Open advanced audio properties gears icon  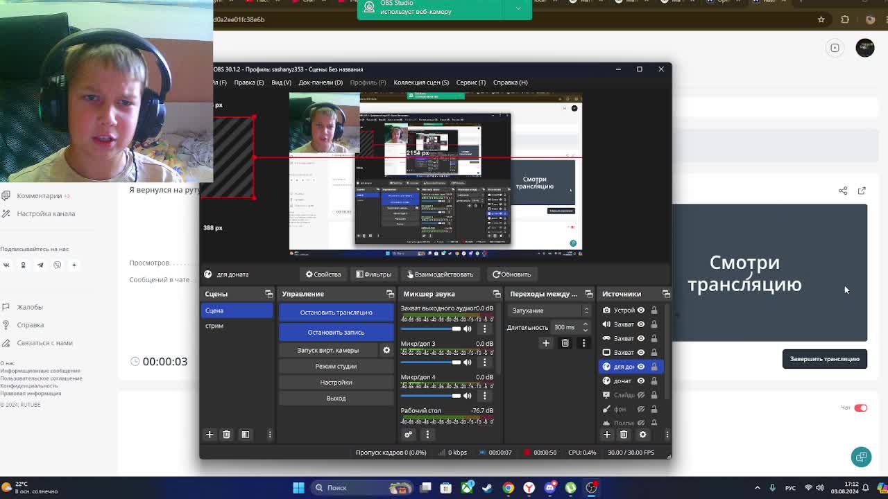point(408,435)
